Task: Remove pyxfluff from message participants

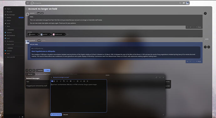Action: [49, 34]
